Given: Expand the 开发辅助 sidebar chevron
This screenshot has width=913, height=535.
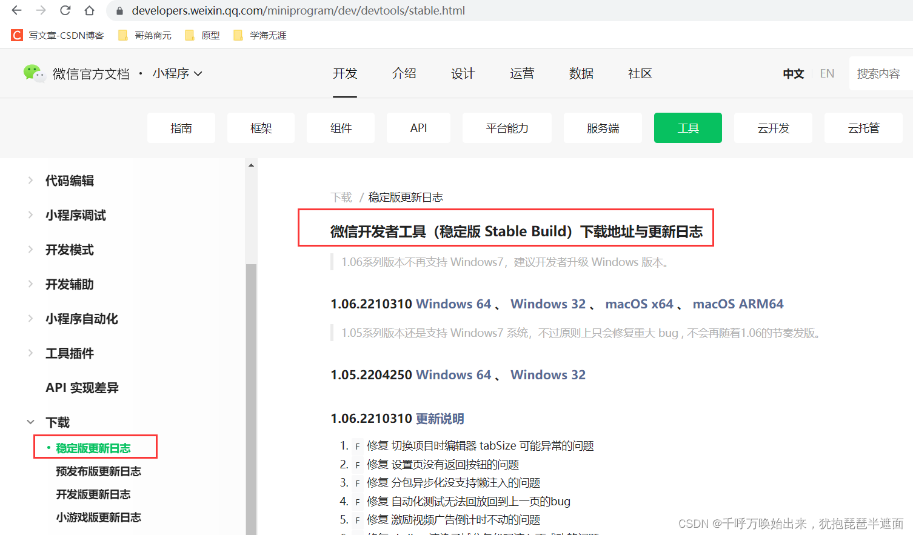Looking at the screenshot, I should (x=30, y=284).
